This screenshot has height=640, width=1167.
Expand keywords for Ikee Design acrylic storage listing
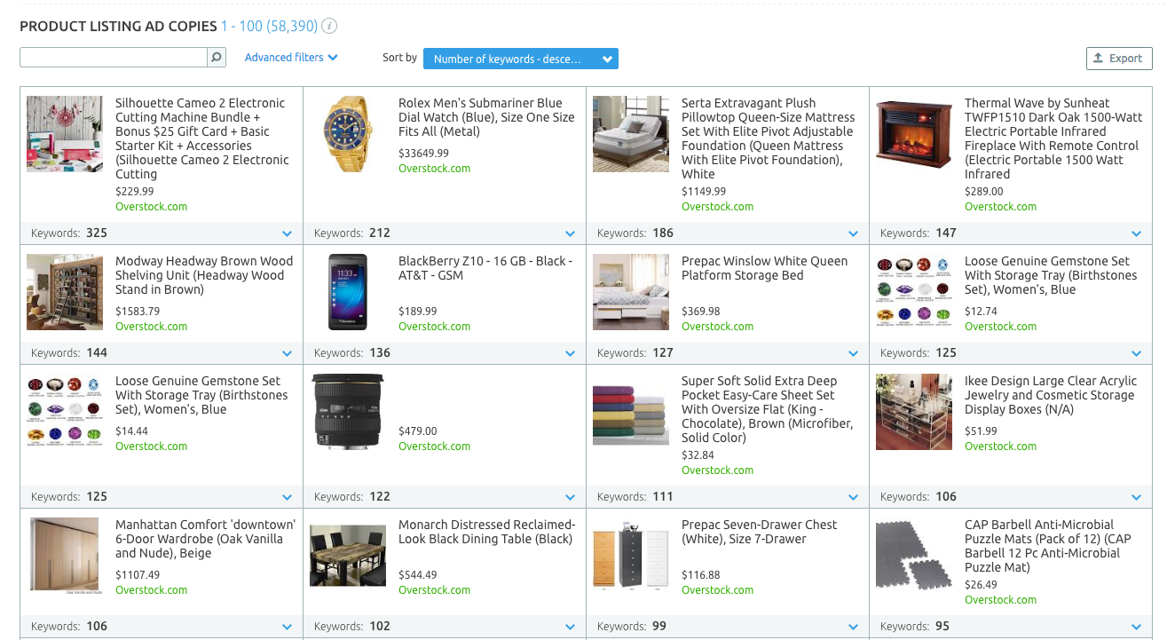(x=1136, y=497)
